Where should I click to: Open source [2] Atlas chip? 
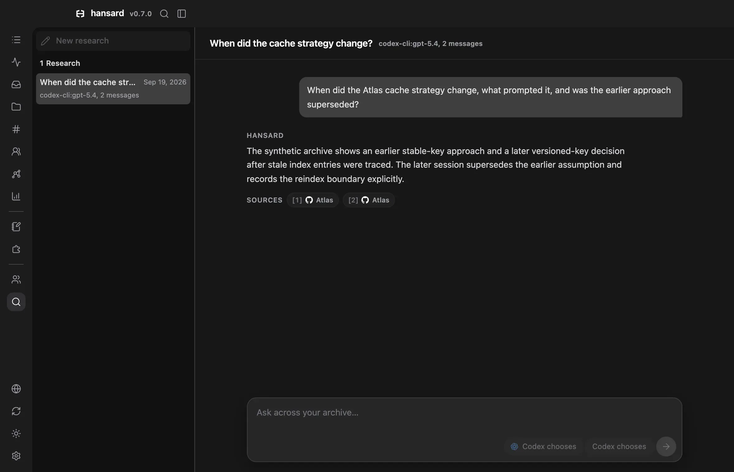[x=369, y=200]
